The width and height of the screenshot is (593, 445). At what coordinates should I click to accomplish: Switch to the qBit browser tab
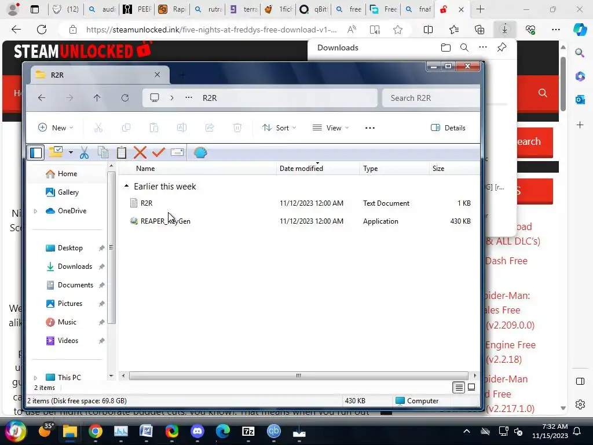314,9
